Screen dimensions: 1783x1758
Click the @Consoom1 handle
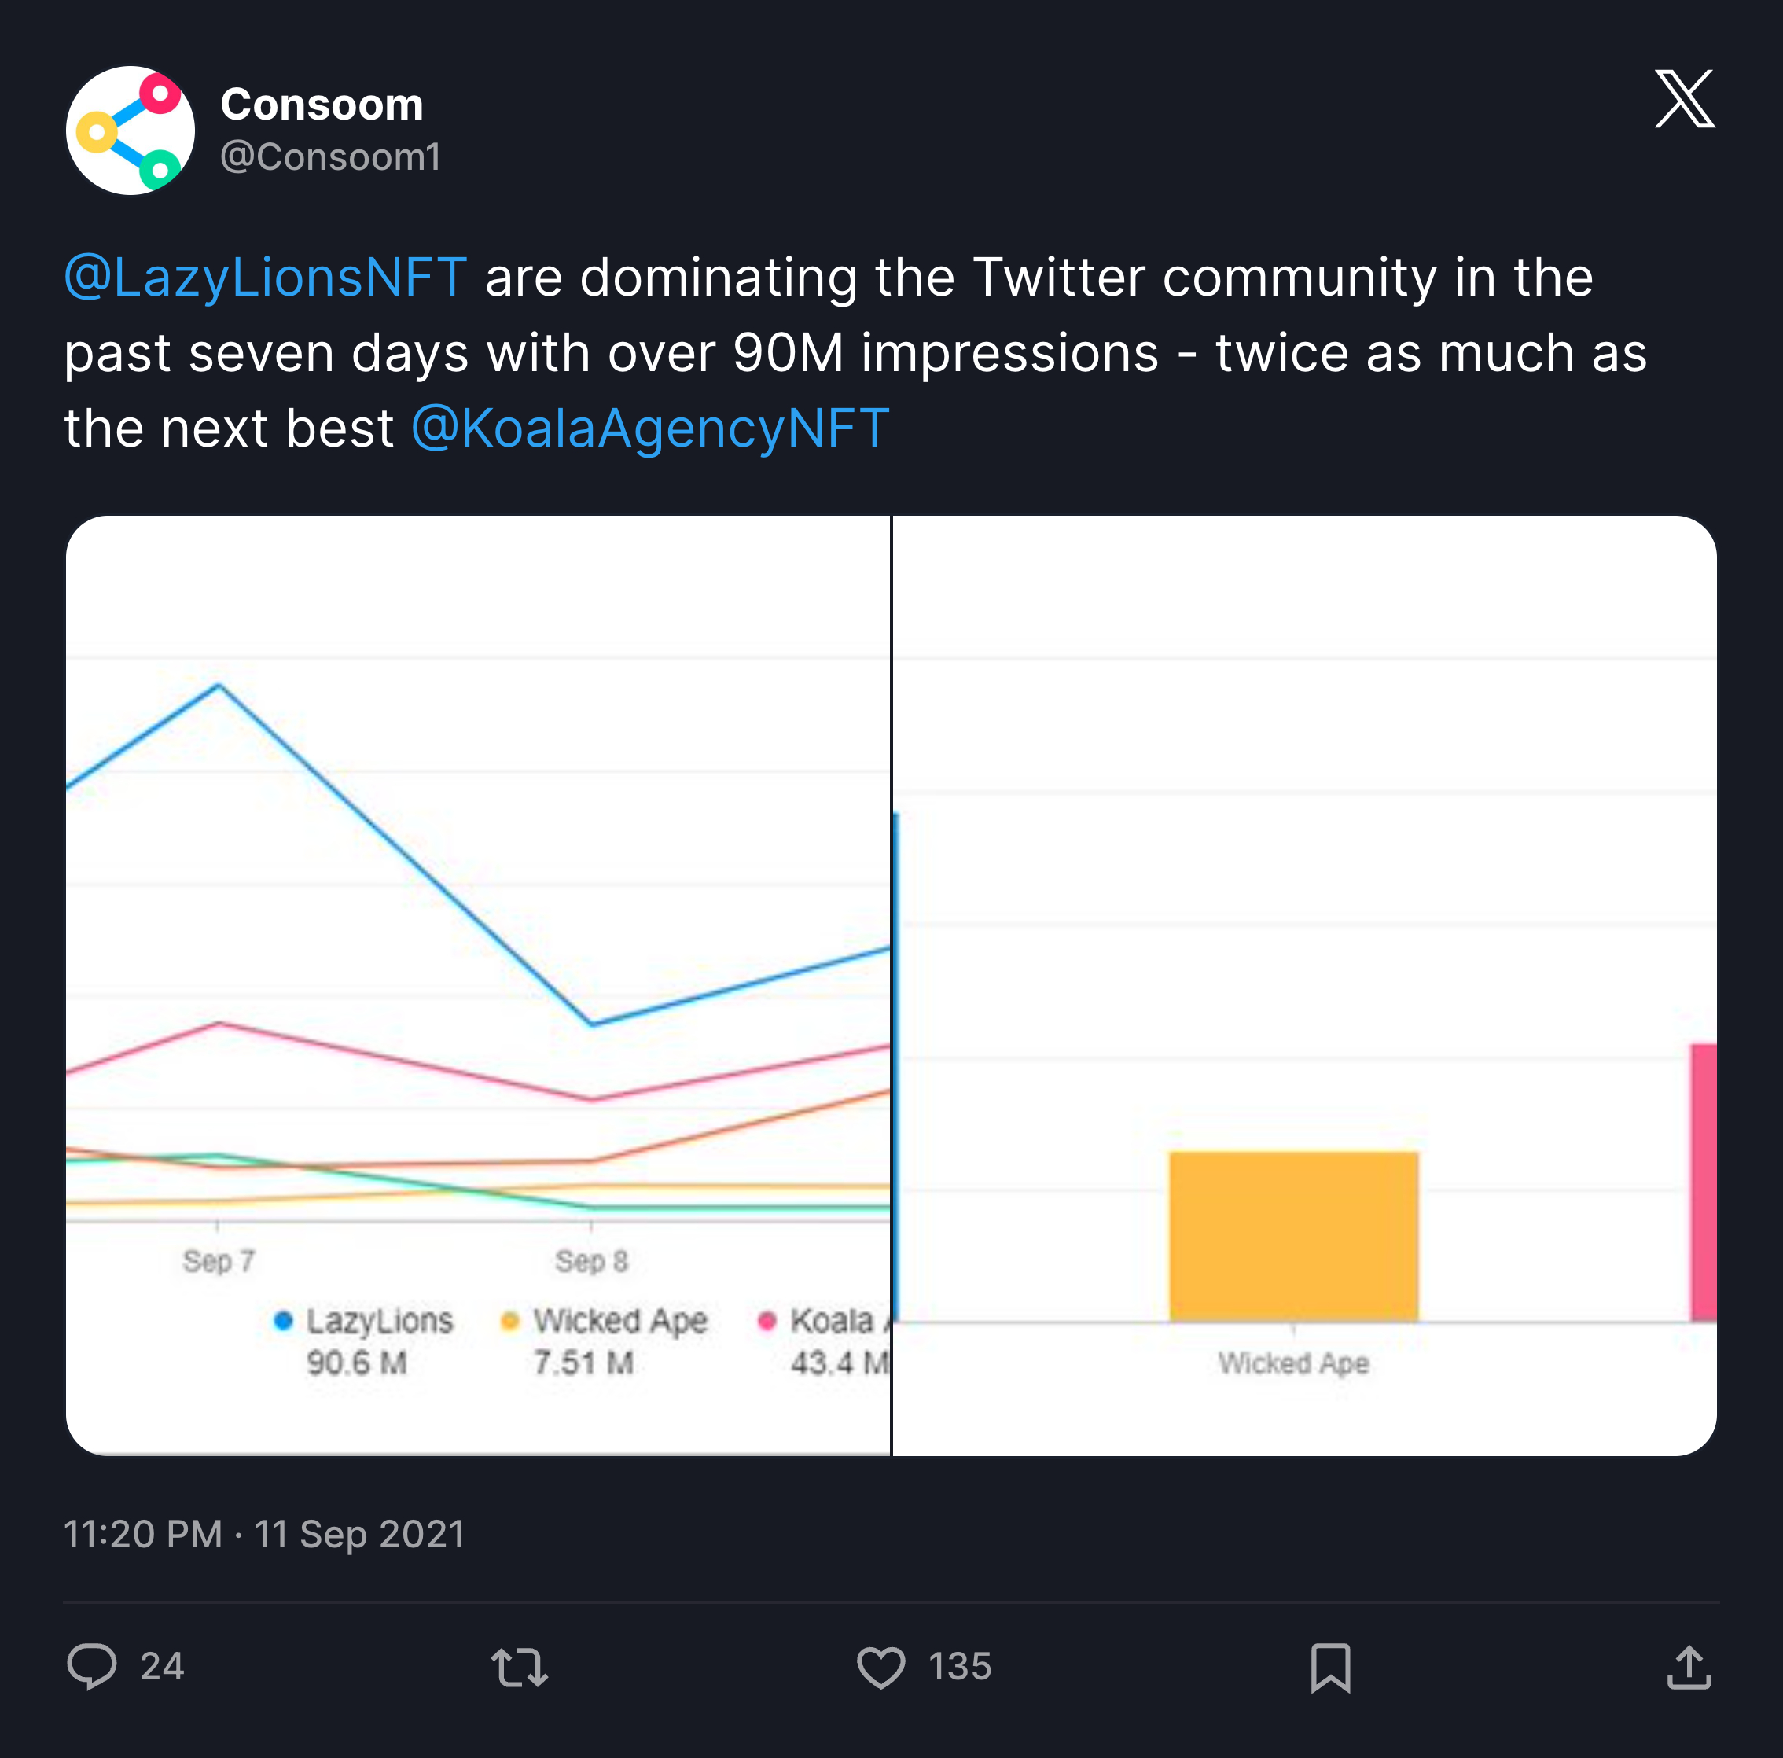tap(330, 157)
